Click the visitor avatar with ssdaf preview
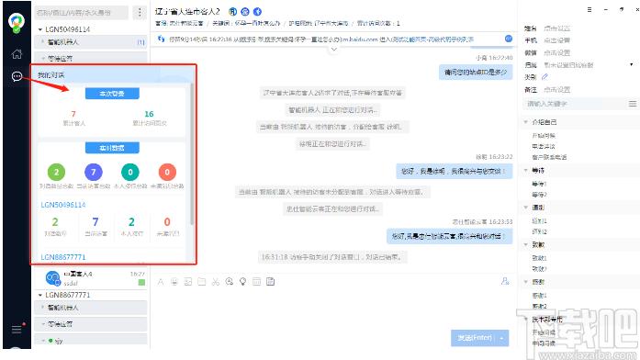 click(52, 278)
